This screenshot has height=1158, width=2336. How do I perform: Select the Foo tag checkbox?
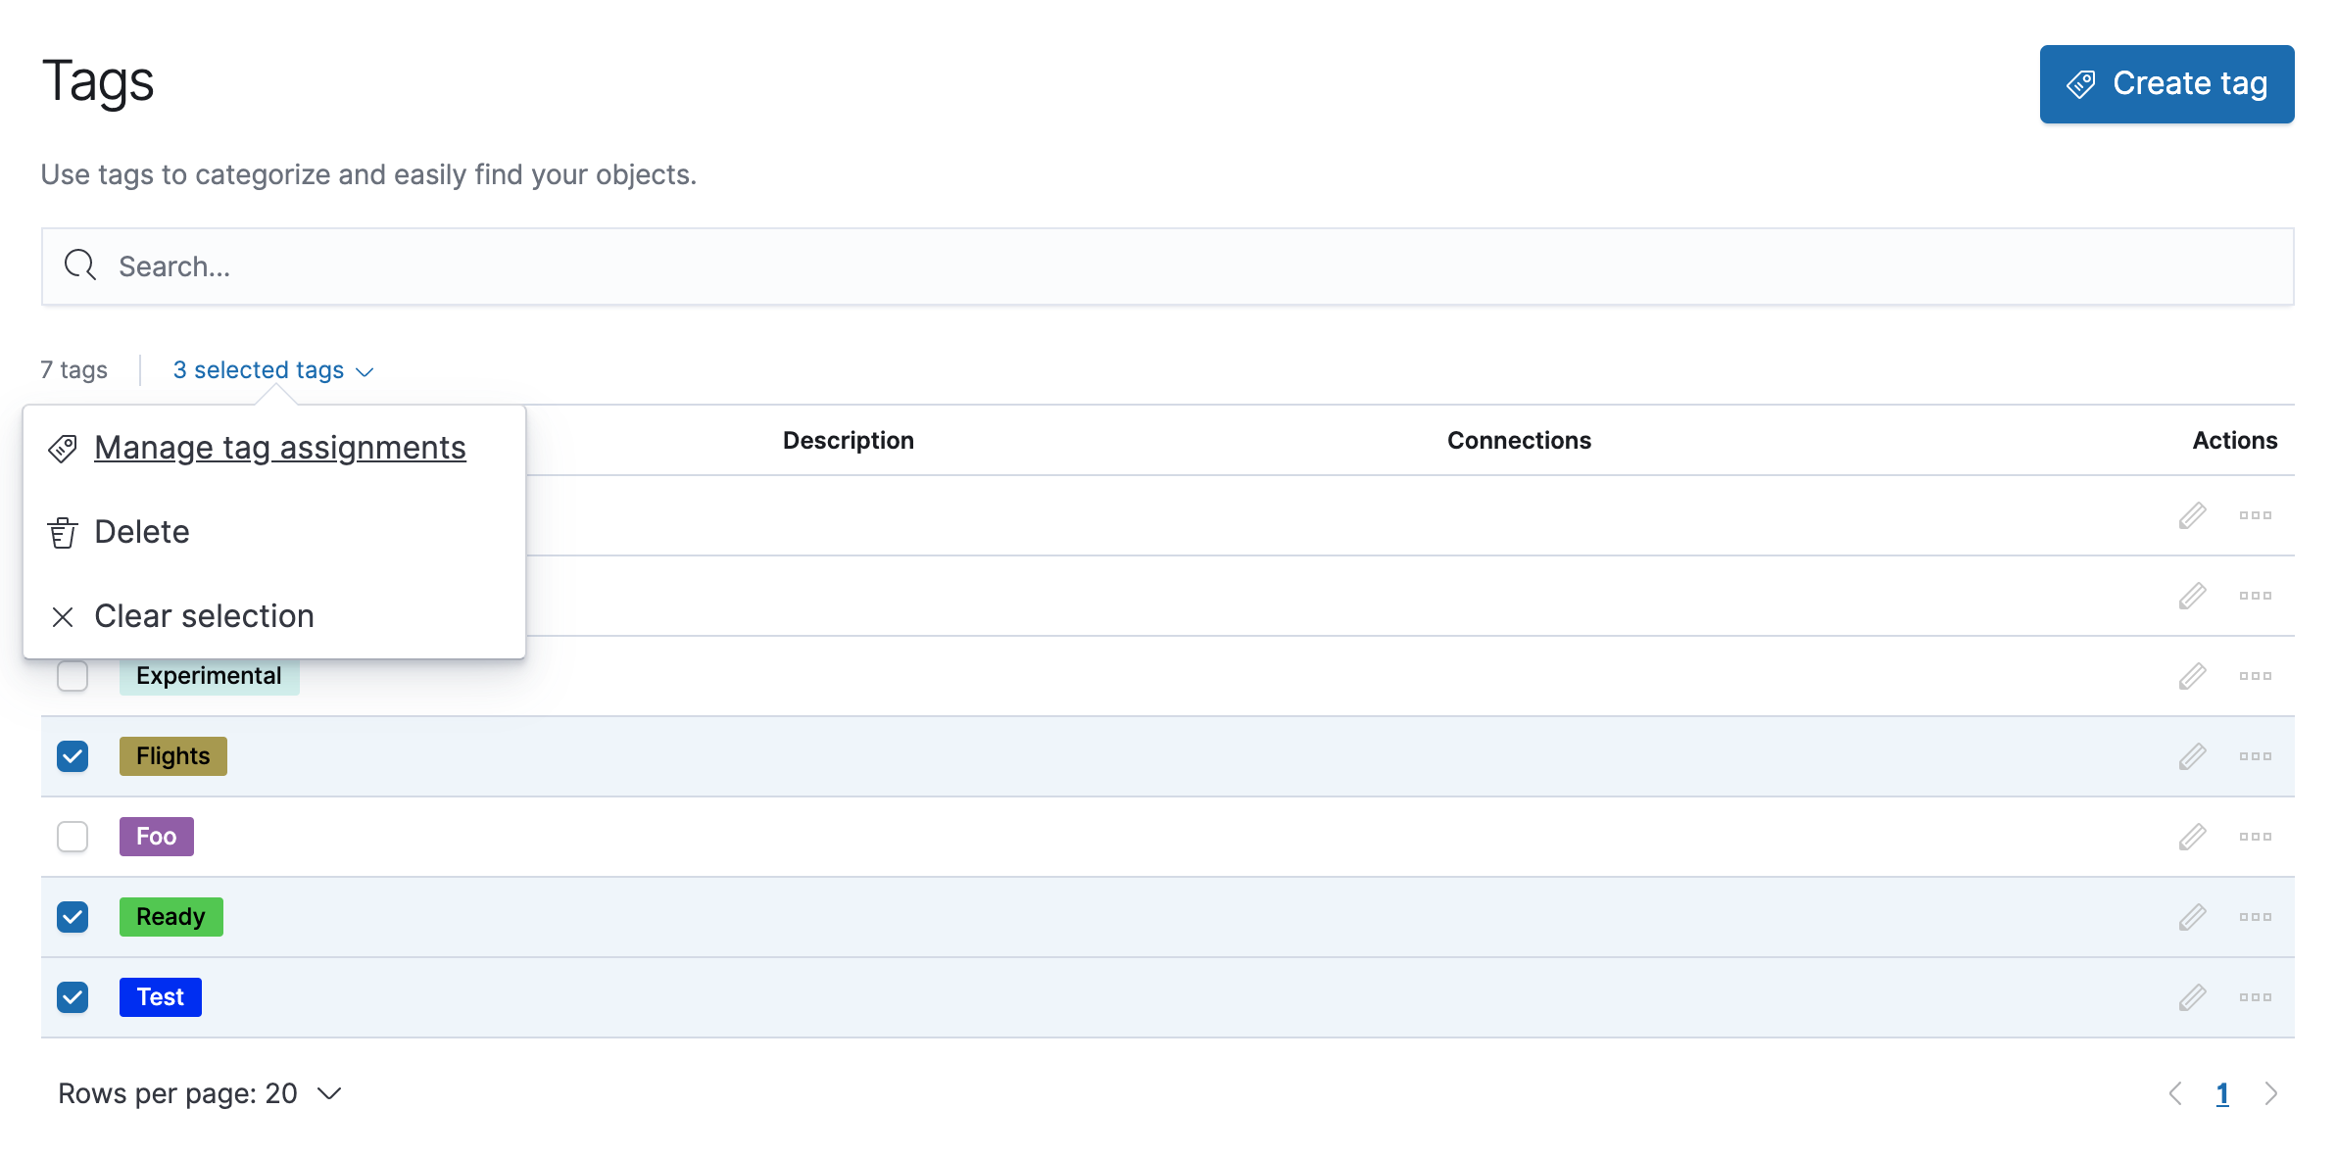tap(72, 836)
